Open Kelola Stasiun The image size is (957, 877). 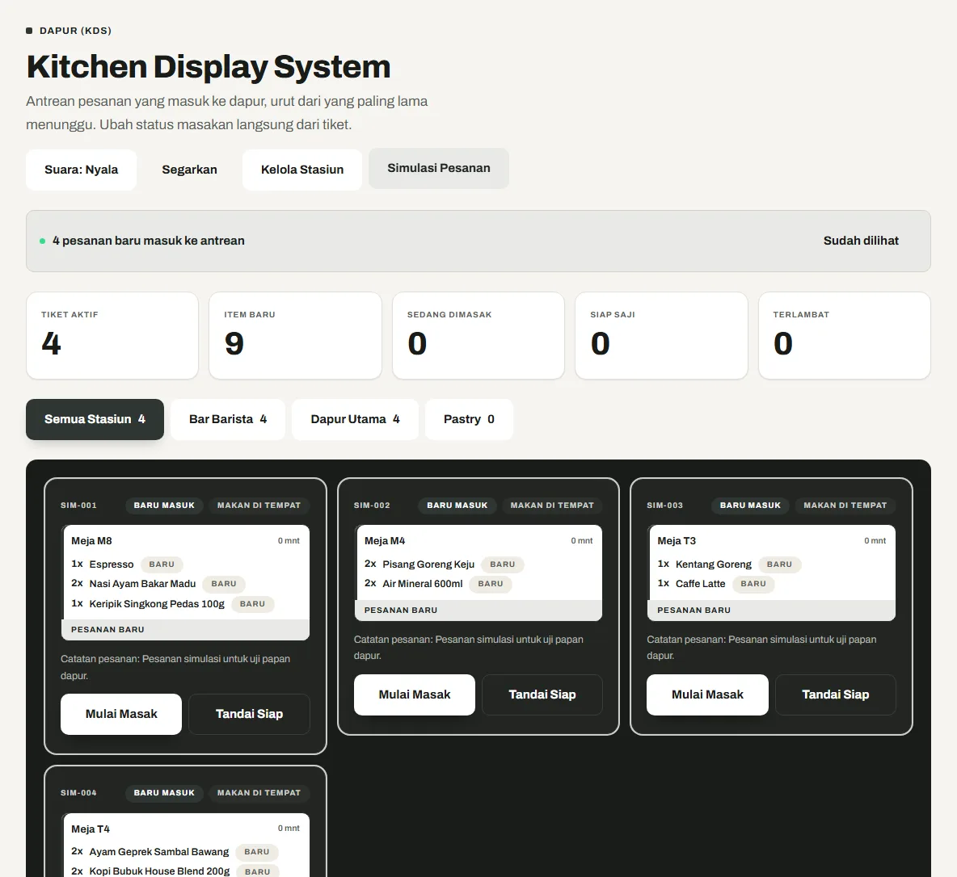[302, 170]
